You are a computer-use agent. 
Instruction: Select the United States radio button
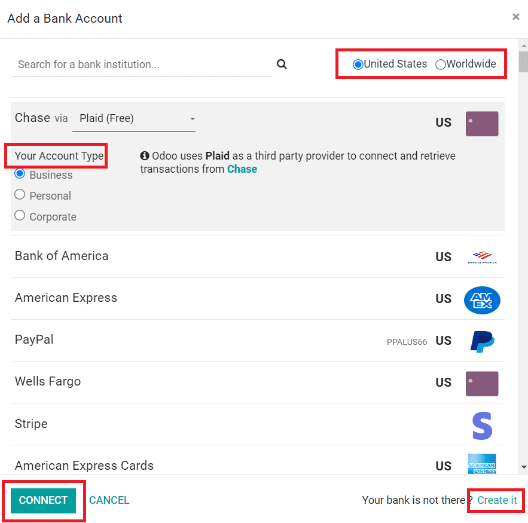click(358, 65)
